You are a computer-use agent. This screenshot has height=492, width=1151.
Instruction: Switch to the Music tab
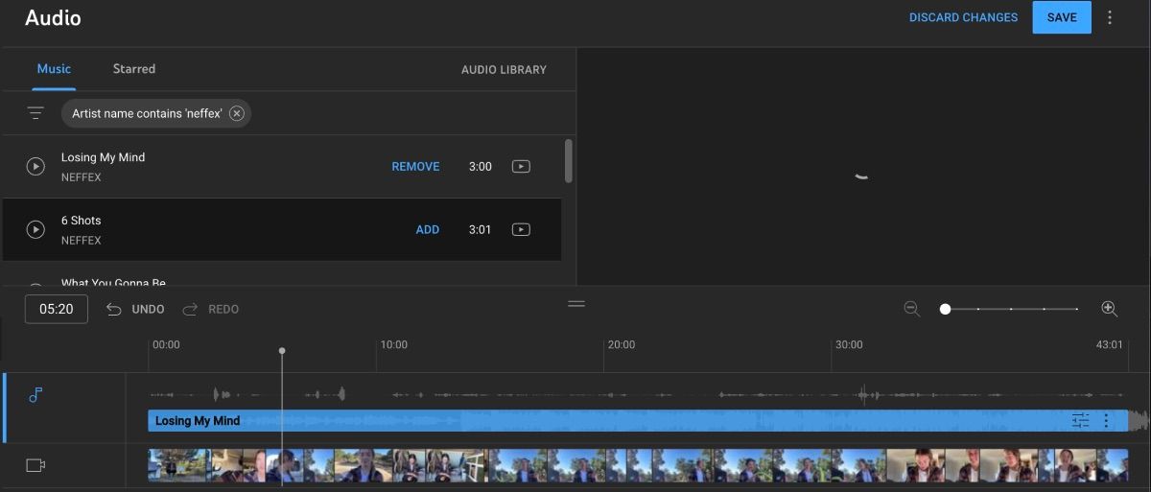click(x=54, y=69)
